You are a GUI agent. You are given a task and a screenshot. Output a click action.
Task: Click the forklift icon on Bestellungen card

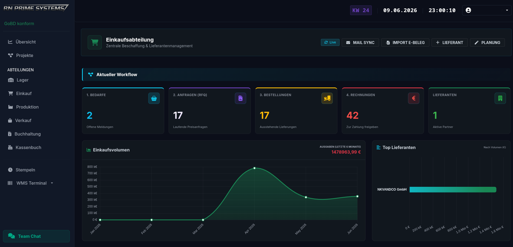tap(327, 98)
